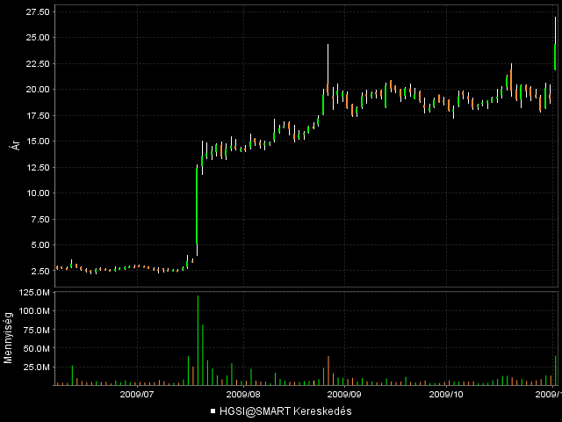Viewport: 562px width, 422px height.
Task: Click the 5.00 price axis label
Action: point(40,245)
